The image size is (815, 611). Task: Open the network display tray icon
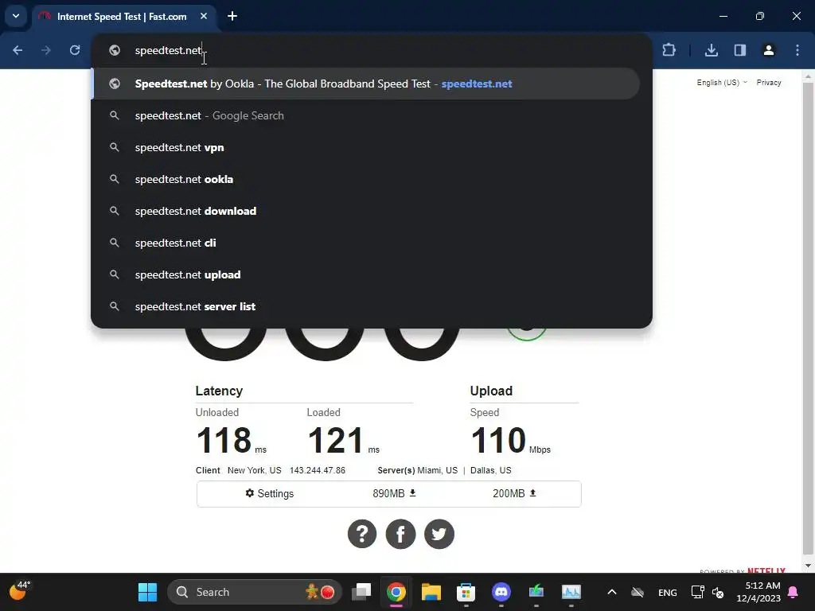(x=697, y=592)
